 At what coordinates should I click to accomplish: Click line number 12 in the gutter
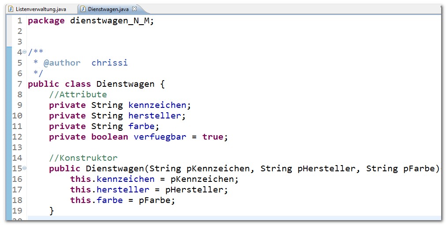click(17, 137)
